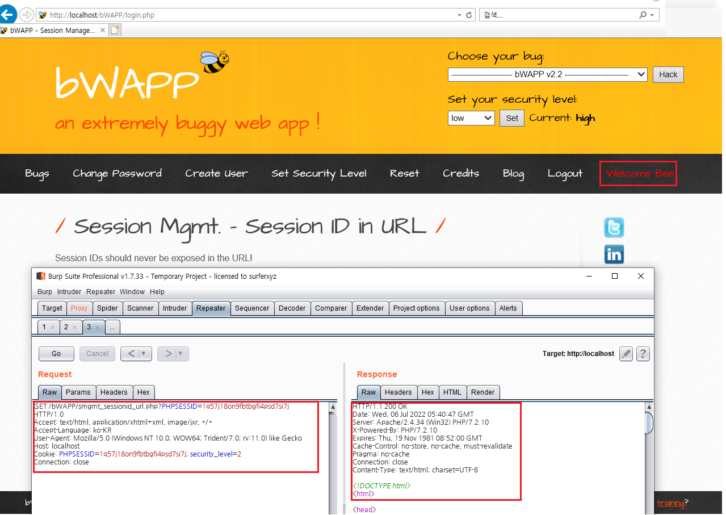The height and width of the screenshot is (515, 726).
Task: Close Repeater tab 2 with its x
Action: click(74, 328)
